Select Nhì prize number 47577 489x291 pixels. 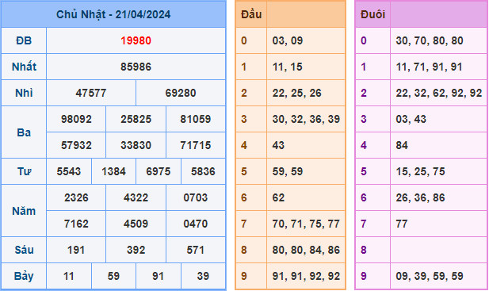(x=91, y=93)
